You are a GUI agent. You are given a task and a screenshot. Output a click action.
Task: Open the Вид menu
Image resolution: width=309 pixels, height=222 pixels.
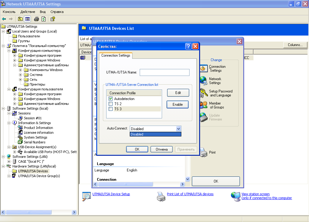point(43,12)
